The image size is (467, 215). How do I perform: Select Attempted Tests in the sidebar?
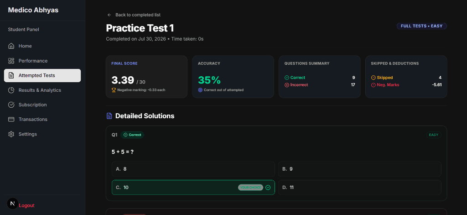[42, 75]
